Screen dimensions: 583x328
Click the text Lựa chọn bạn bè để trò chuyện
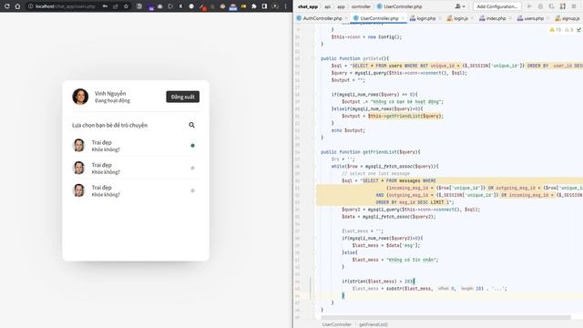[109, 126]
